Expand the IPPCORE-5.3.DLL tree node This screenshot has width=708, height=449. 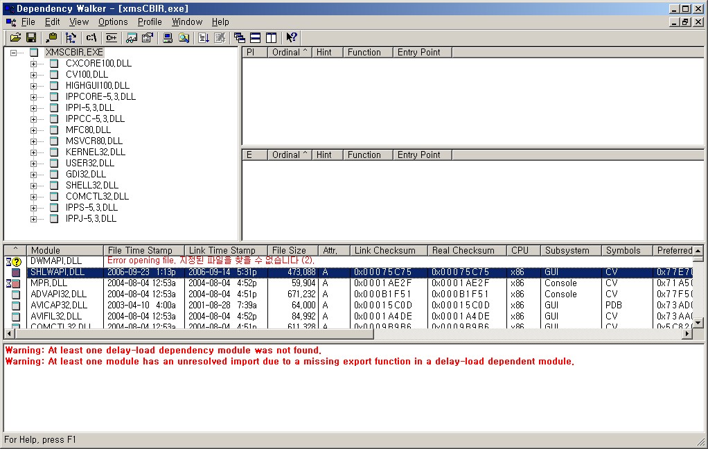point(33,97)
